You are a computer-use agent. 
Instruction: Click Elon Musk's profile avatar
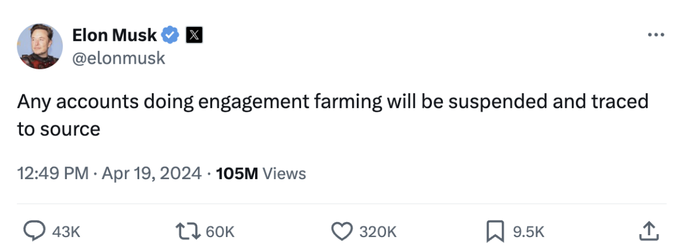41,46
